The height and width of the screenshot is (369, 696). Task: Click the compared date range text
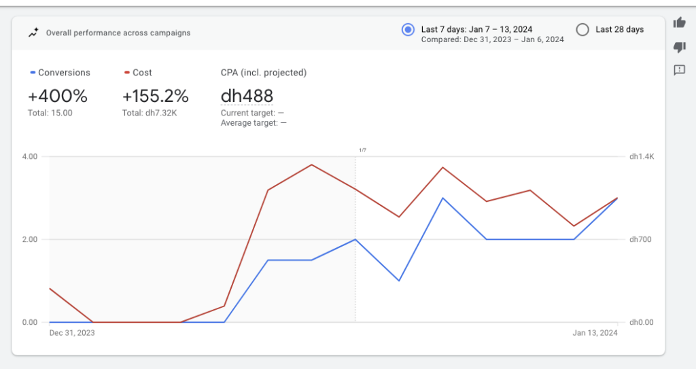(492, 39)
